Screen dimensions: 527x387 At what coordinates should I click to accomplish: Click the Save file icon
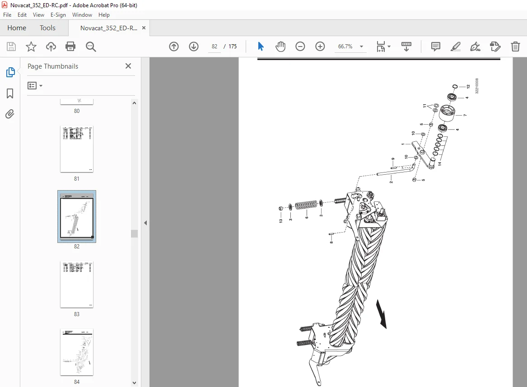(x=11, y=47)
